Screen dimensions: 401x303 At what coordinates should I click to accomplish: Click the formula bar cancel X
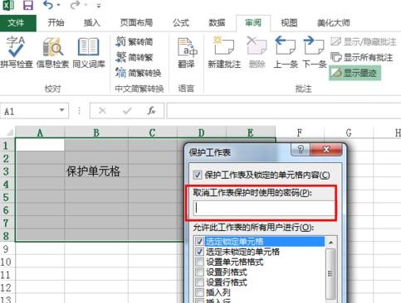(102, 111)
